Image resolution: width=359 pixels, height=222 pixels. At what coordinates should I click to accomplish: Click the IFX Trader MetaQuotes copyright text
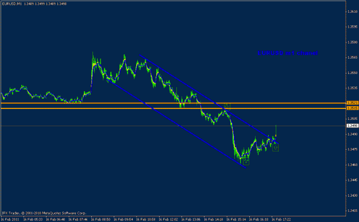pos(44,213)
